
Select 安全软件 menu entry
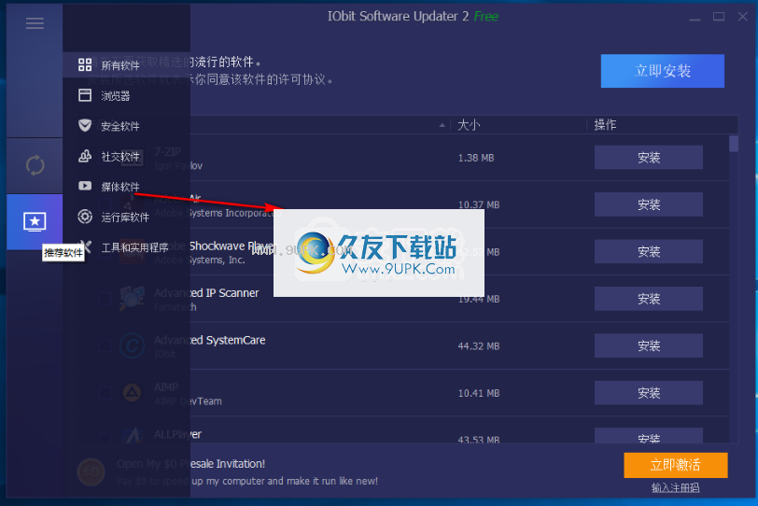point(120,126)
